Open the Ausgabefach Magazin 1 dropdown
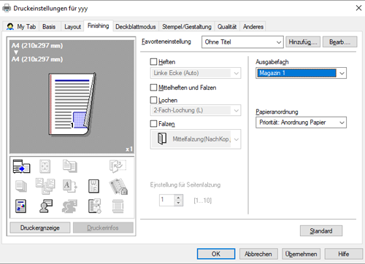This screenshot has width=365, height=264. coord(301,73)
